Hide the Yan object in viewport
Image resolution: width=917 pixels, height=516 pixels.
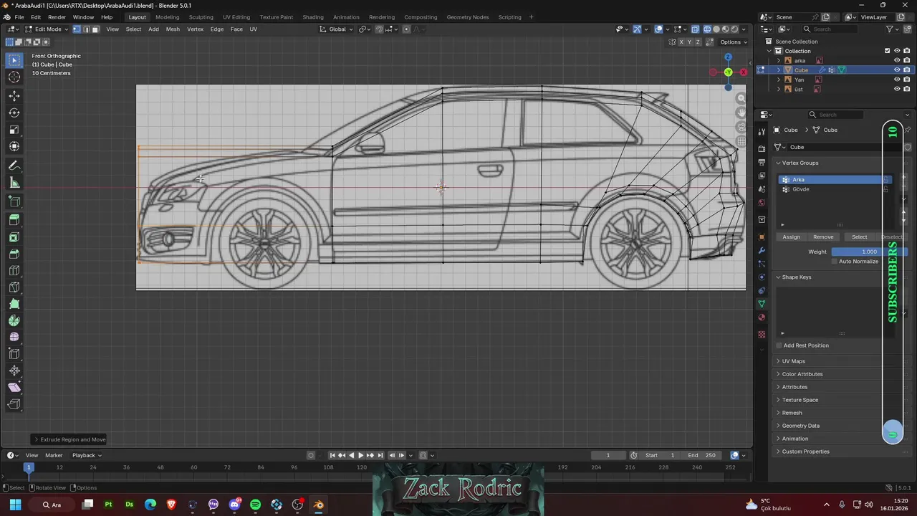click(896, 80)
